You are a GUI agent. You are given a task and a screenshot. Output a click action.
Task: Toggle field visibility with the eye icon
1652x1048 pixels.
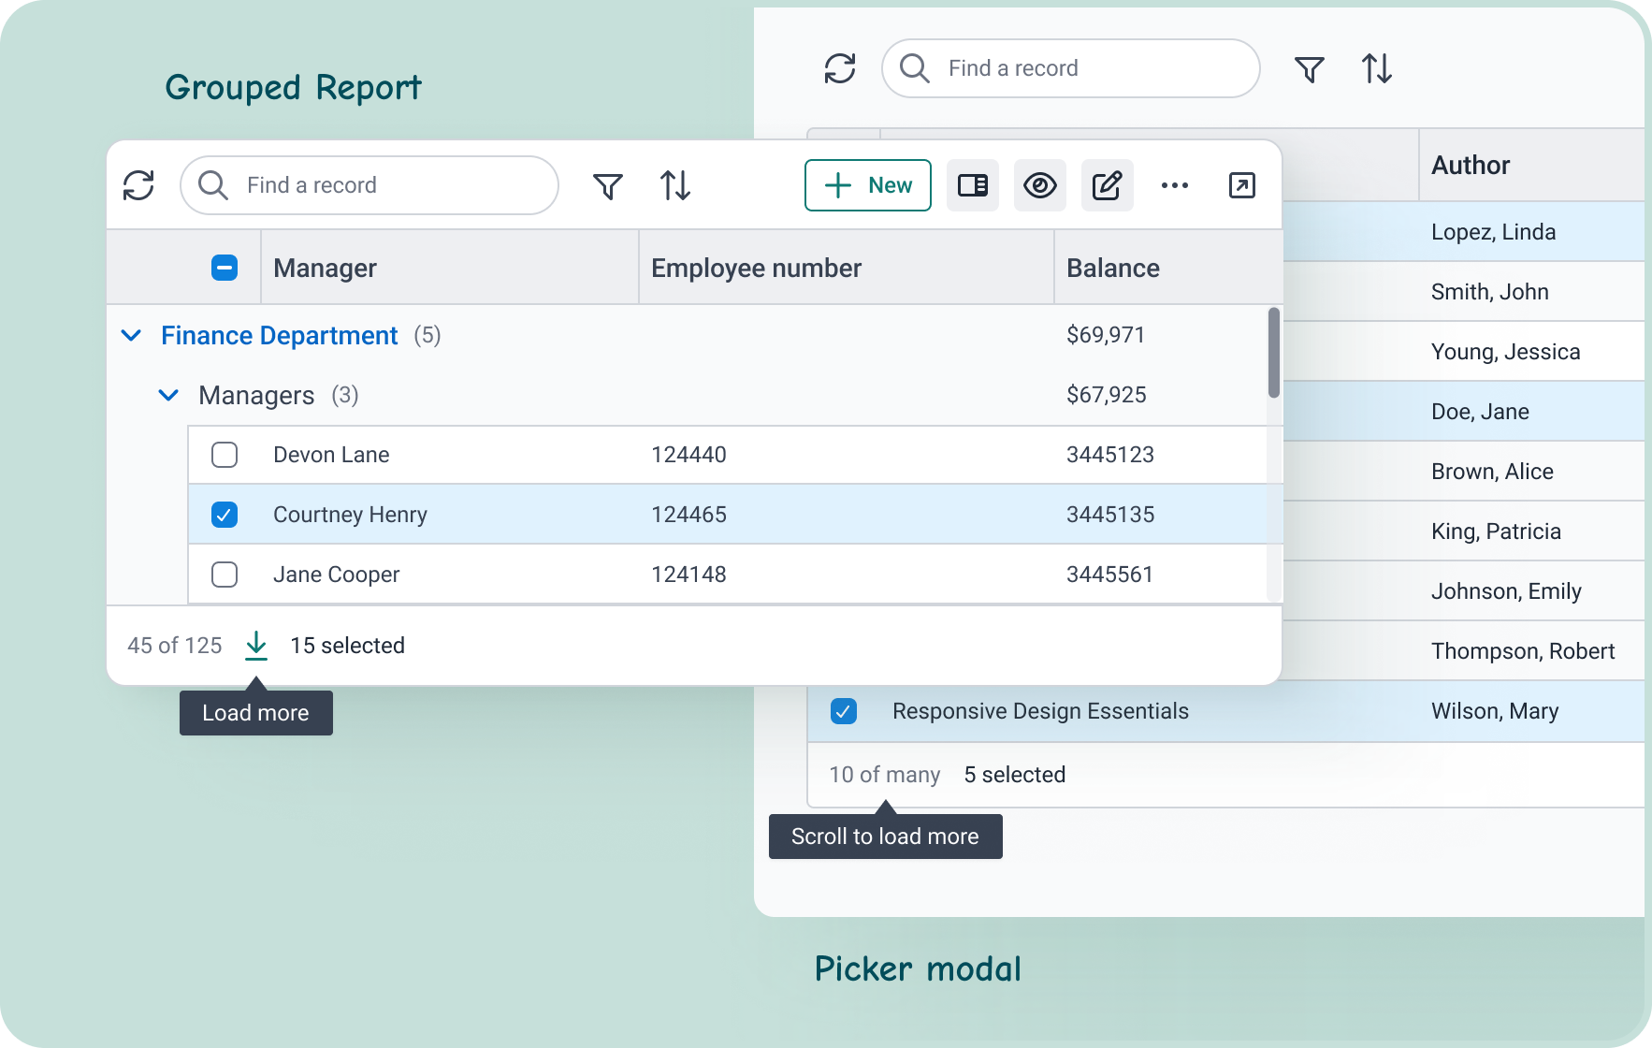coord(1040,185)
